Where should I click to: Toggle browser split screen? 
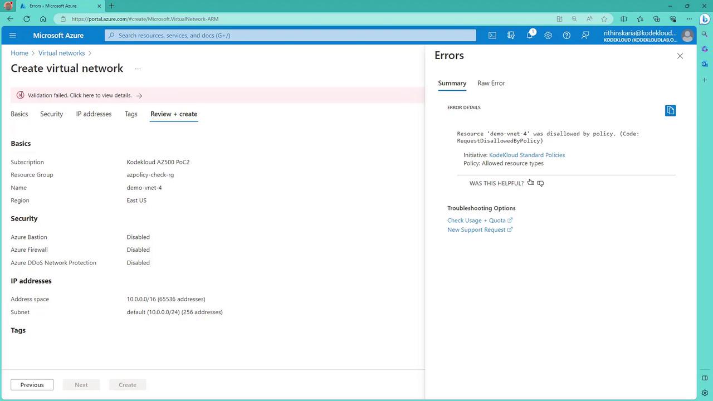[623, 19]
